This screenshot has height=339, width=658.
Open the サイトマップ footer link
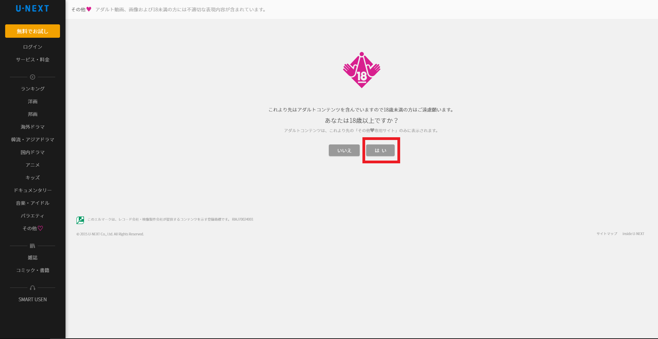click(607, 234)
